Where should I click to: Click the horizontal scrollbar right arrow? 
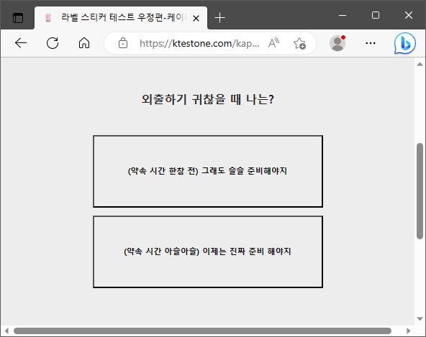(408, 331)
